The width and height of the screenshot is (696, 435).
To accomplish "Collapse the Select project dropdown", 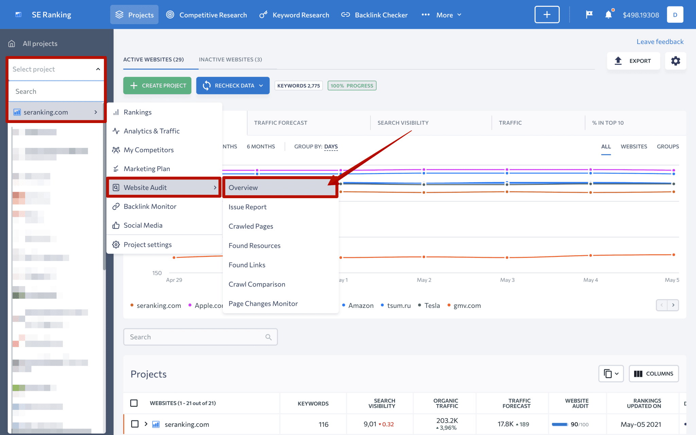I will tap(98, 69).
